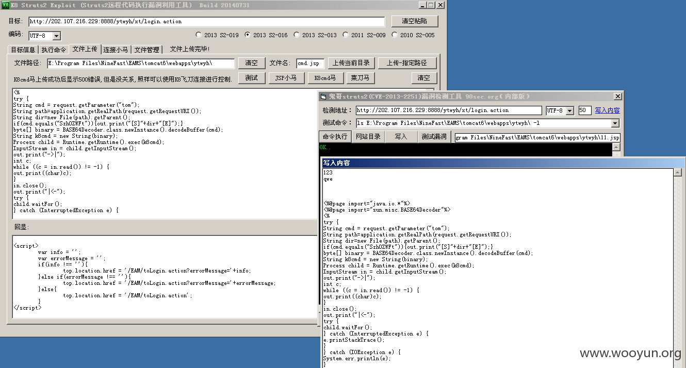Open the 网站目录 tab
This screenshot has width=686, height=368.
tap(368, 137)
